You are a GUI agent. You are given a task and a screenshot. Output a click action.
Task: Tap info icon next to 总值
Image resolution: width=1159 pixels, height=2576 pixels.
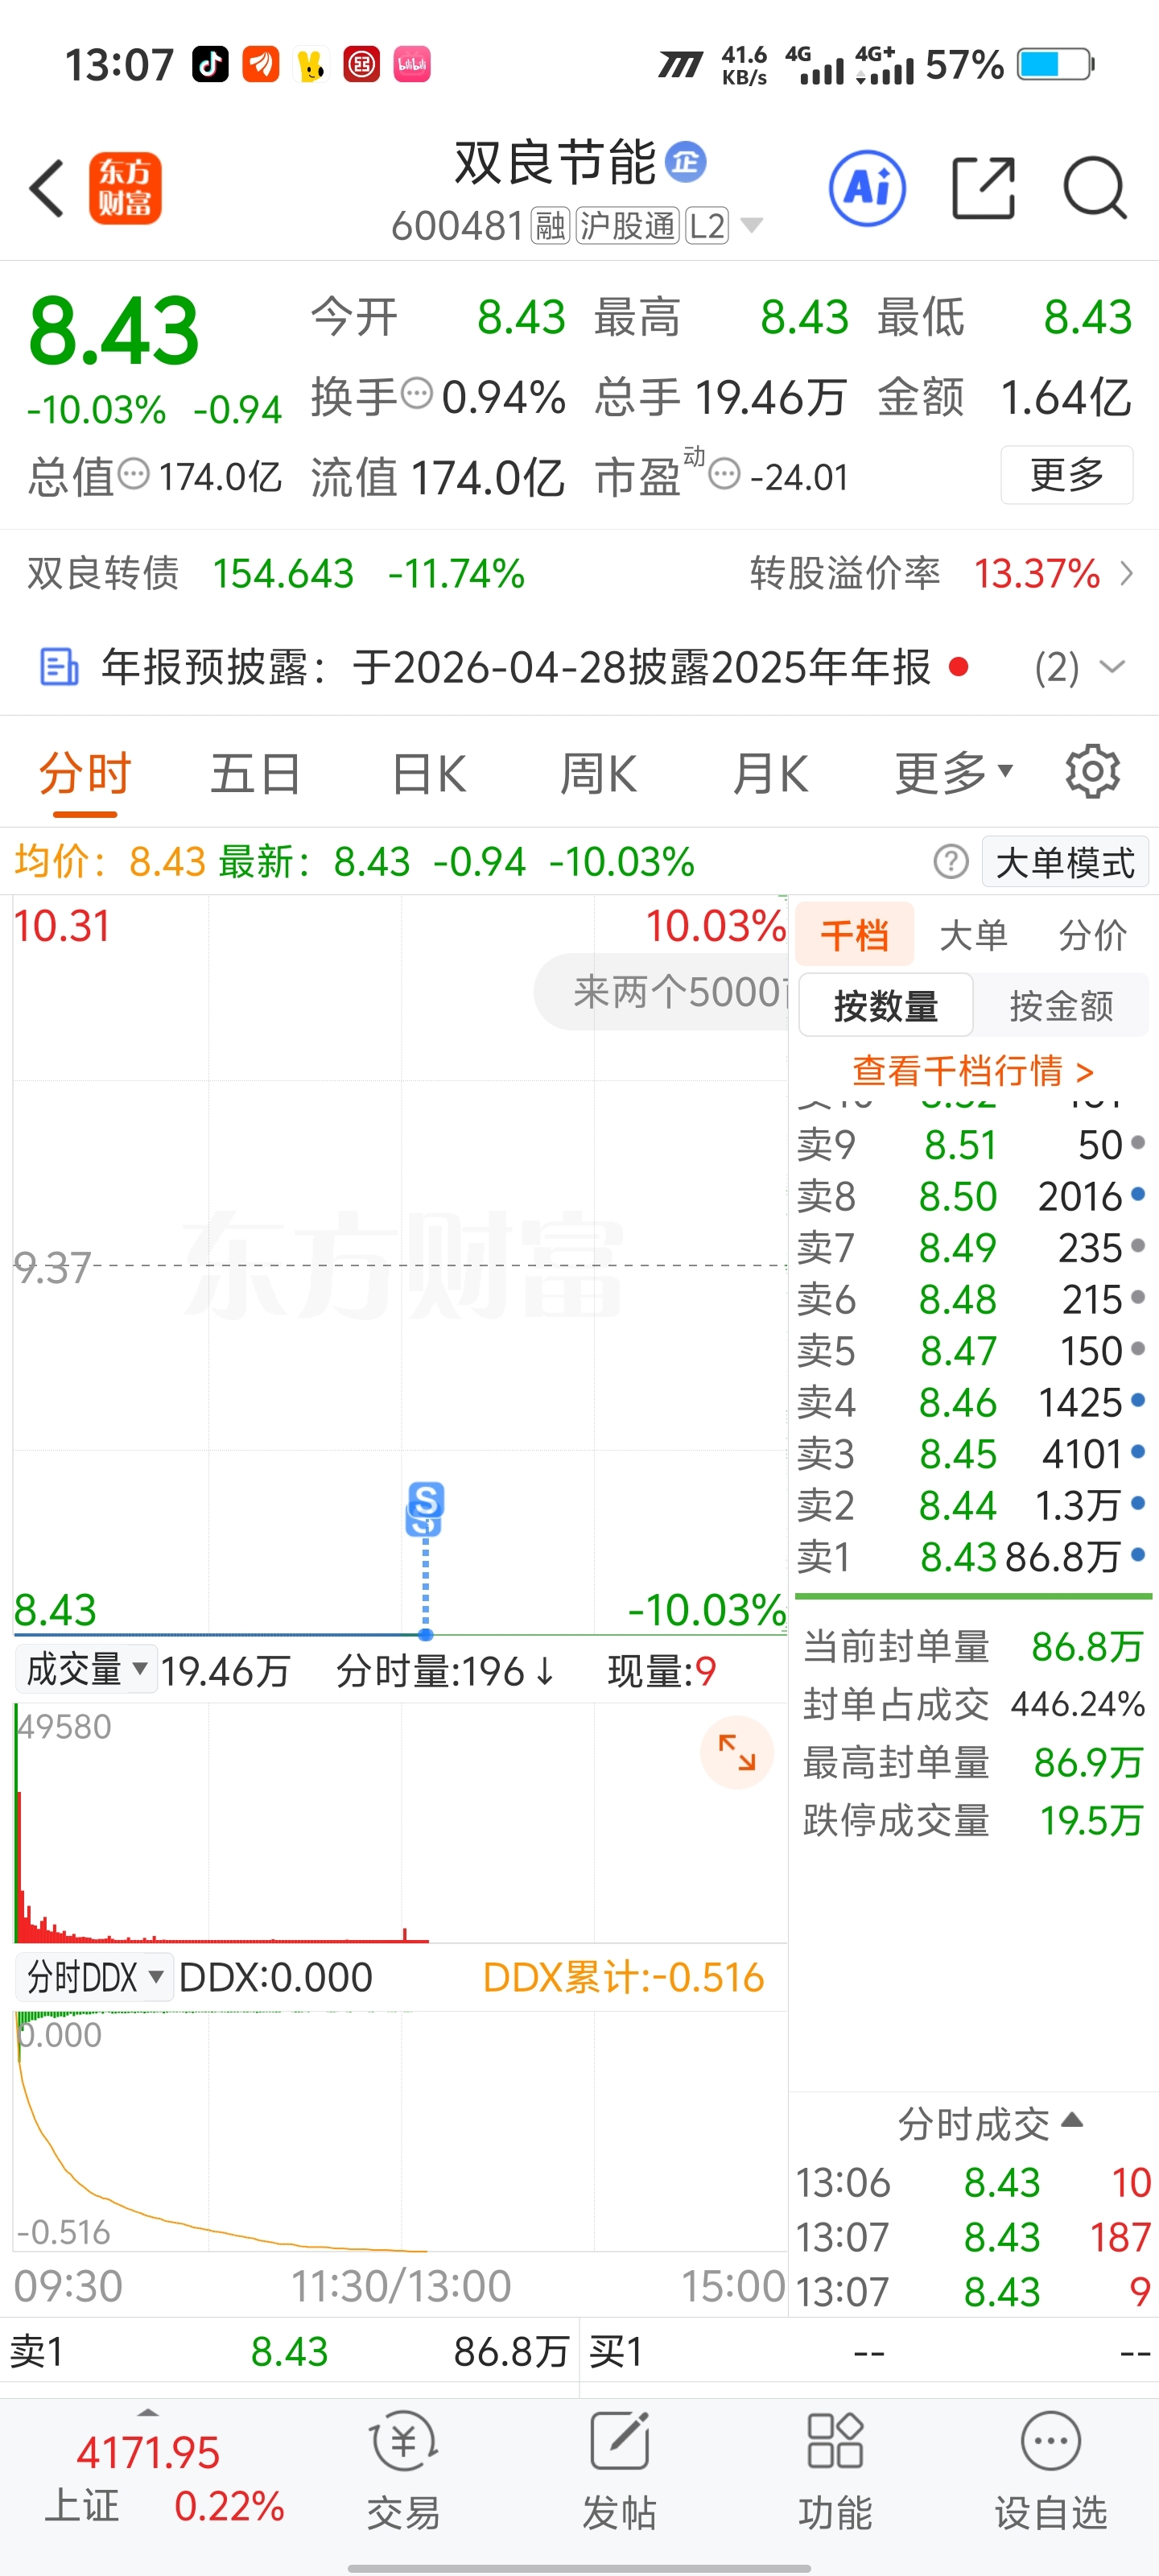coord(133,473)
